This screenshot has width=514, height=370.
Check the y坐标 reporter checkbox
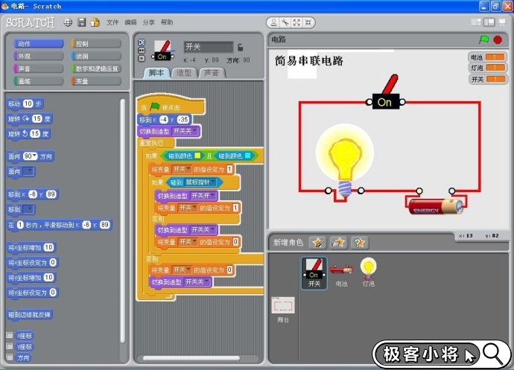(10, 346)
